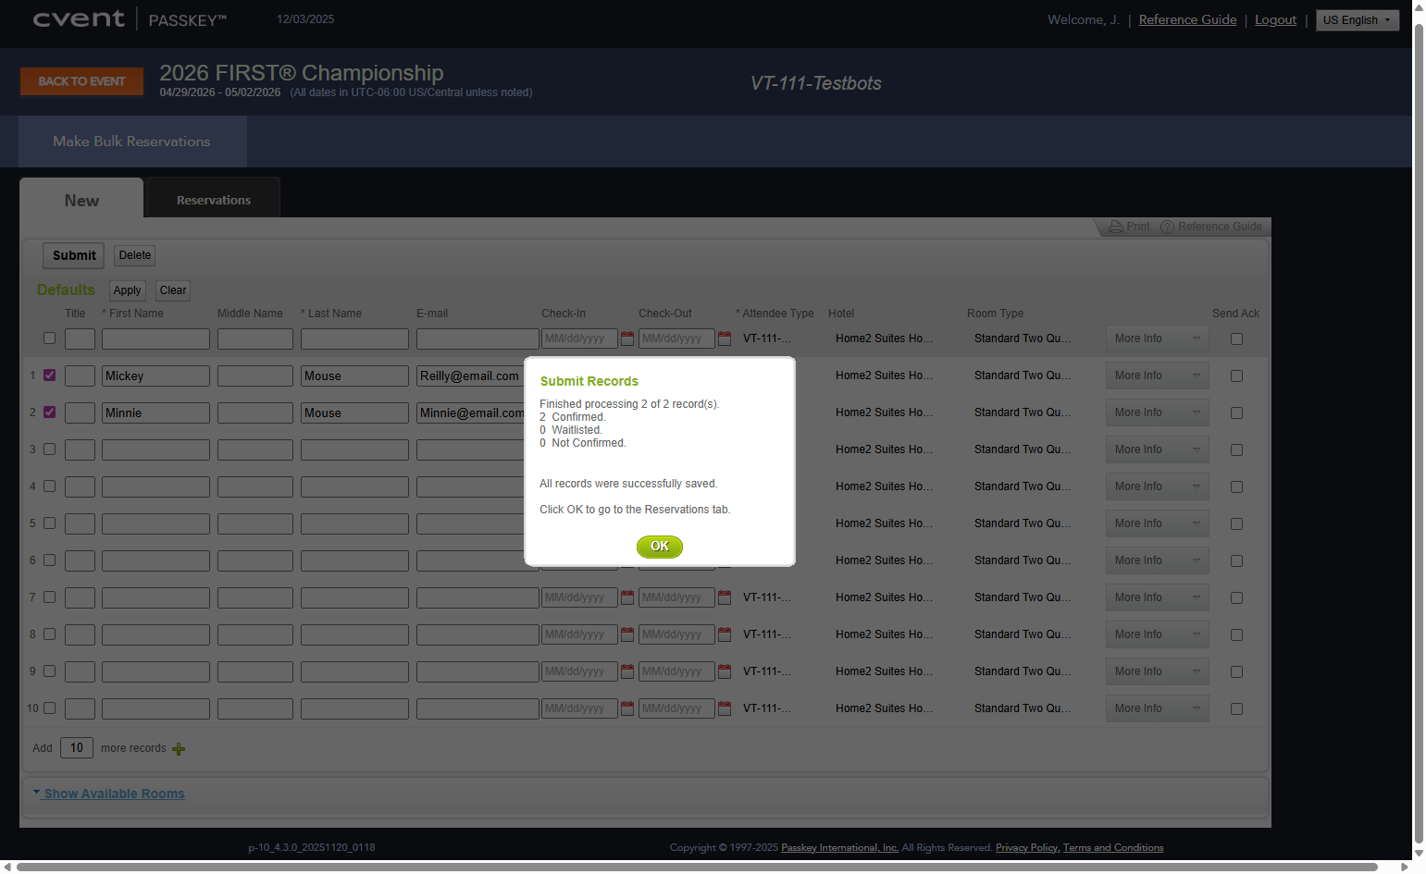Open check-in calendar icon for row 10
1426x874 pixels.
627,708
